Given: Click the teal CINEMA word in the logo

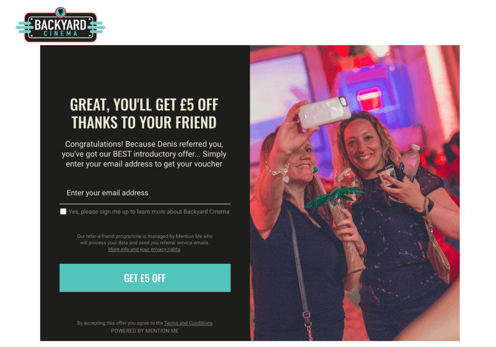Looking at the screenshot, I should tap(61, 33).
